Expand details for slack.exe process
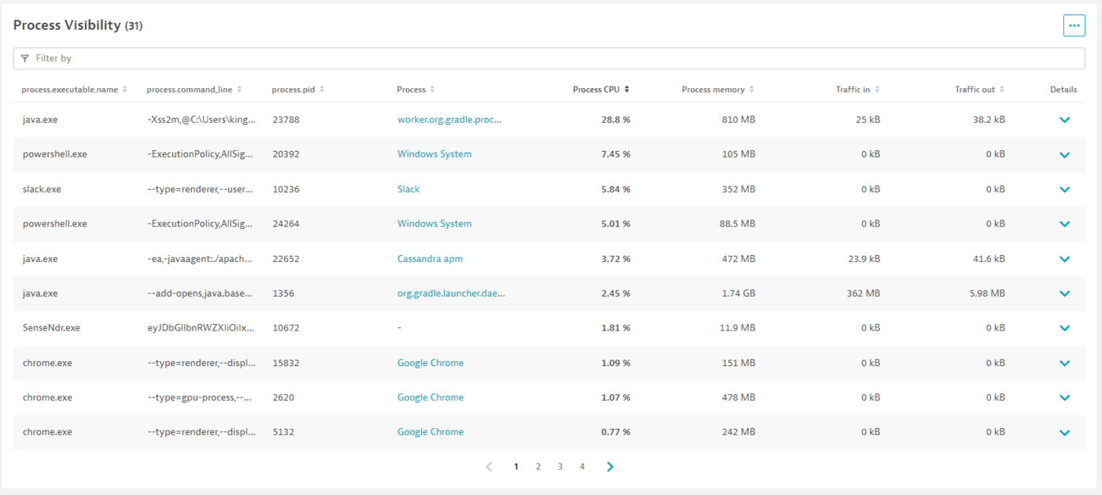Image resolution: width=1102 pixels, height=495 pixels. point(1064,189)
